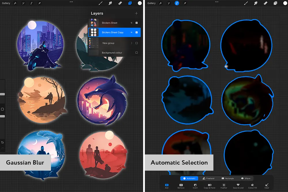Tap the undo arrow on the left sidebar
The image size is (288, 192).
tap(2, 142)
